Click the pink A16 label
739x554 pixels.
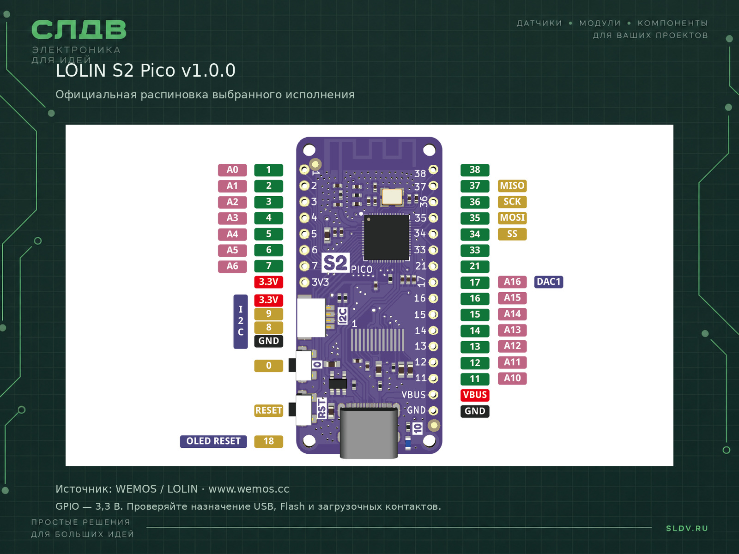coord(512,282)
